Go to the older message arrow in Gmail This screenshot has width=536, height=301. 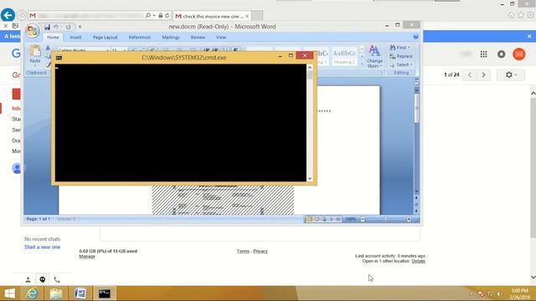[x=483, y=74]
